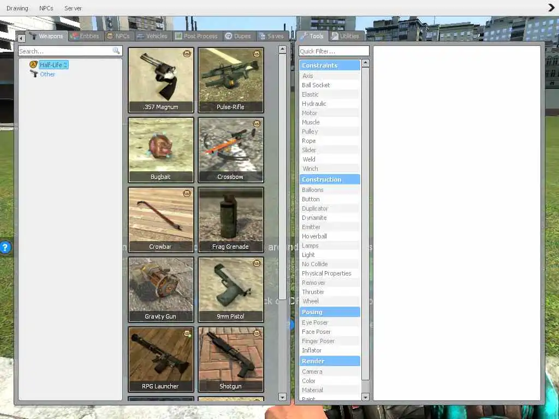
Task: Click the weapon Search field
Action: 70,51
